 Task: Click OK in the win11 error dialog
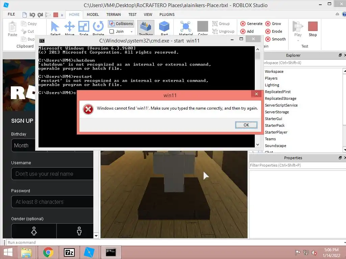(246, 125)
